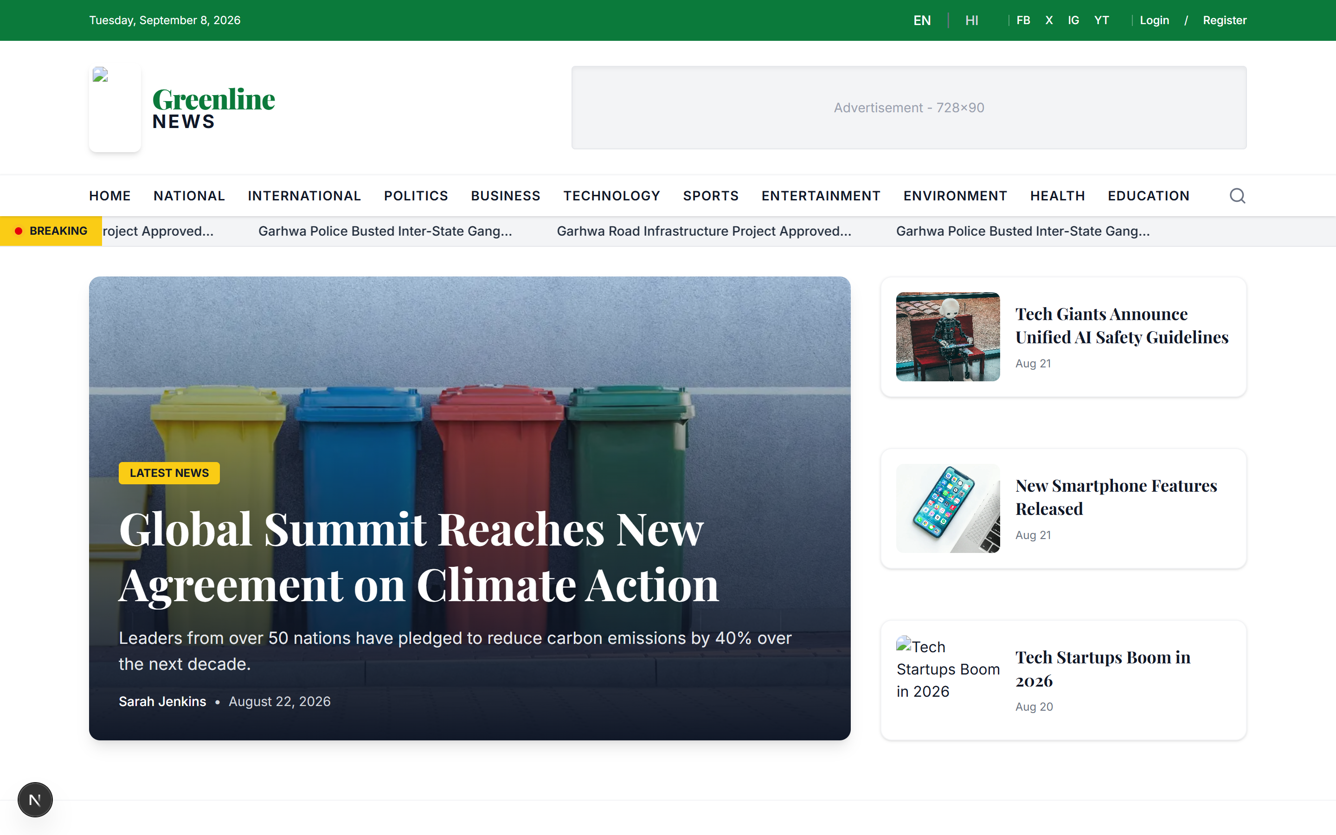Click author name Sarah Jenkins
This screenshot has width=1336, height=835.
(x=162, y=701)
